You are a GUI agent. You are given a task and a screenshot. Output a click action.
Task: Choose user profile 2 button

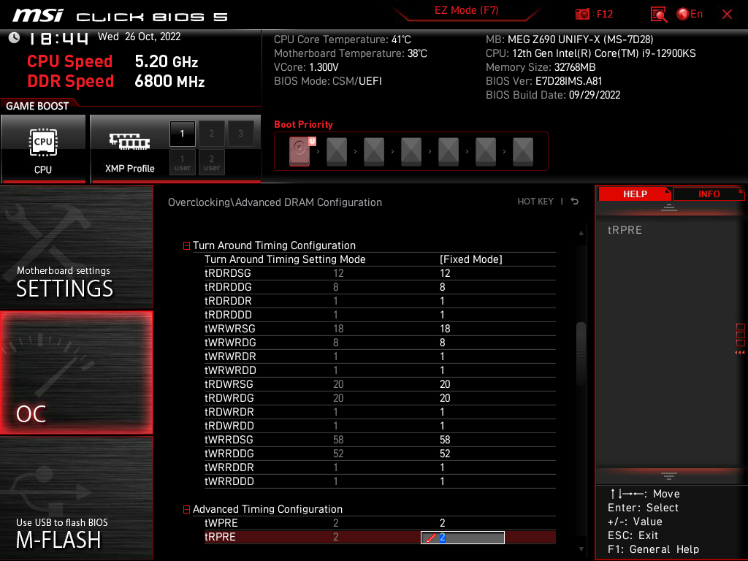click(x=212, y=163)
